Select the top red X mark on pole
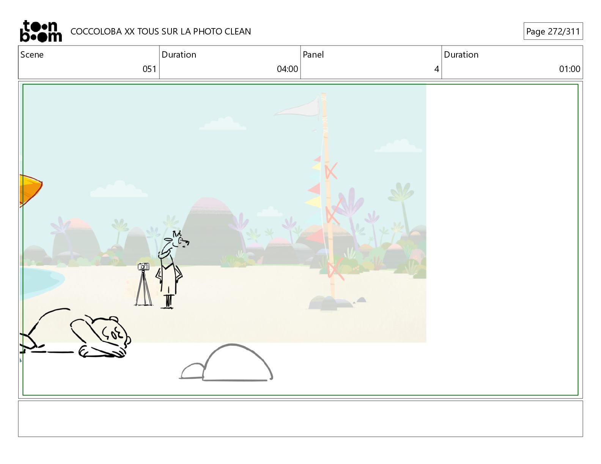Image resolution: width=601 pixels, height=464 pixels. (x=331, y=171)
